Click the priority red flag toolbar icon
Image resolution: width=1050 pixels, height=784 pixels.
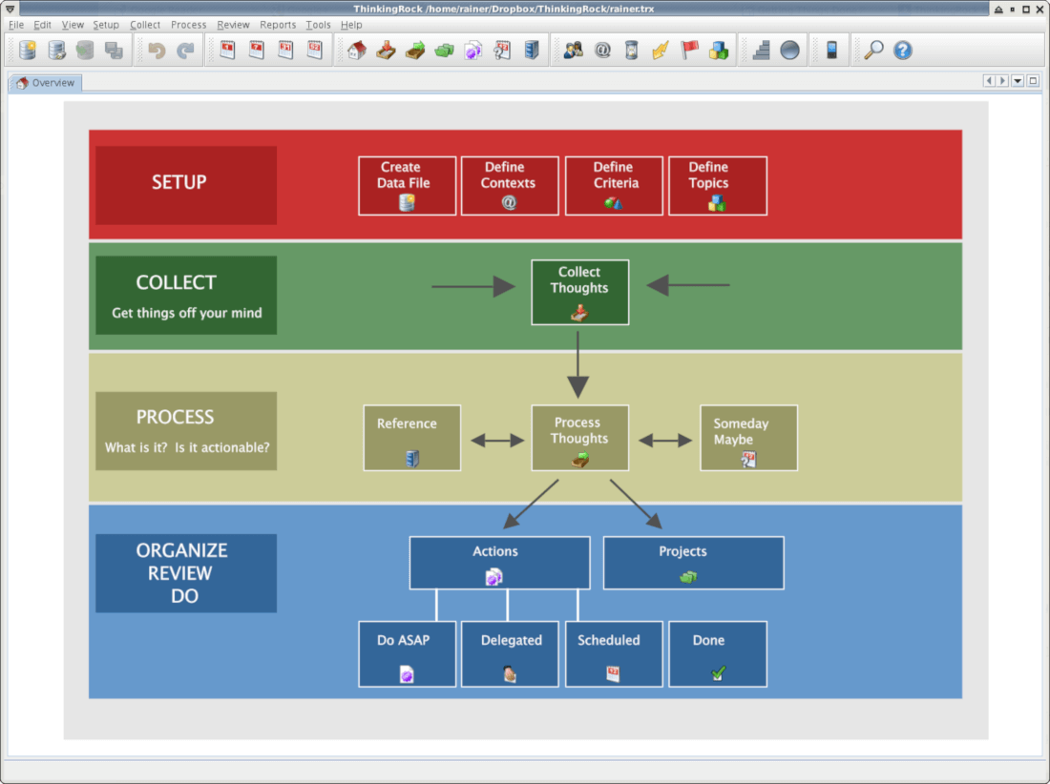point(690,51)
